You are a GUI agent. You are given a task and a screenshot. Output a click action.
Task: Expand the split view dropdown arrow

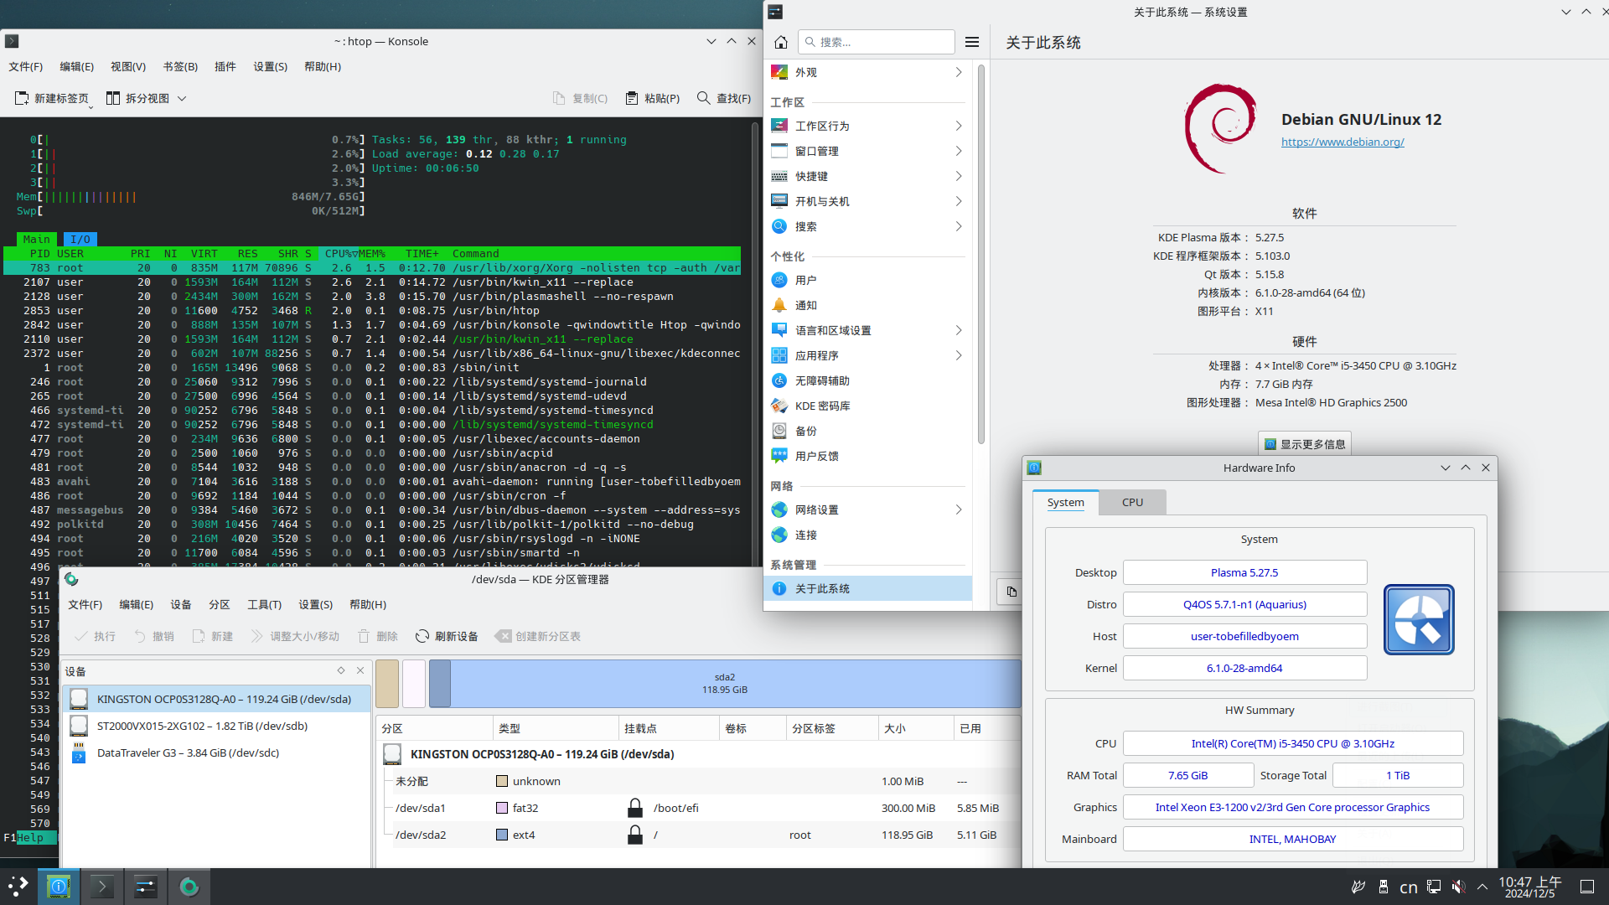182,98
